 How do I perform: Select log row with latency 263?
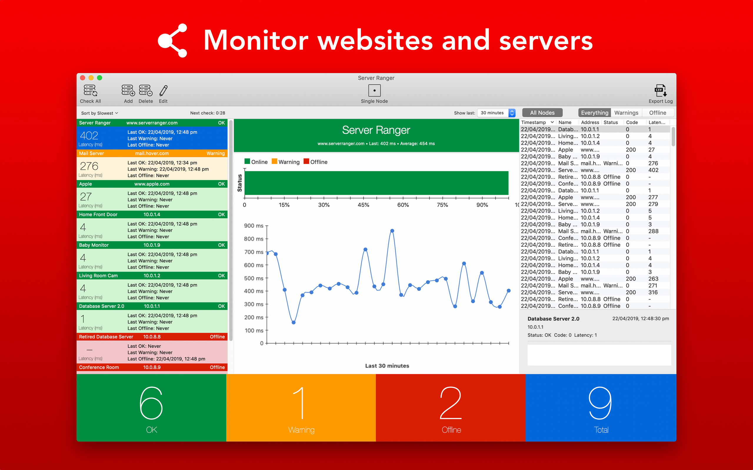pyautogui.click(x=595, y=279)
